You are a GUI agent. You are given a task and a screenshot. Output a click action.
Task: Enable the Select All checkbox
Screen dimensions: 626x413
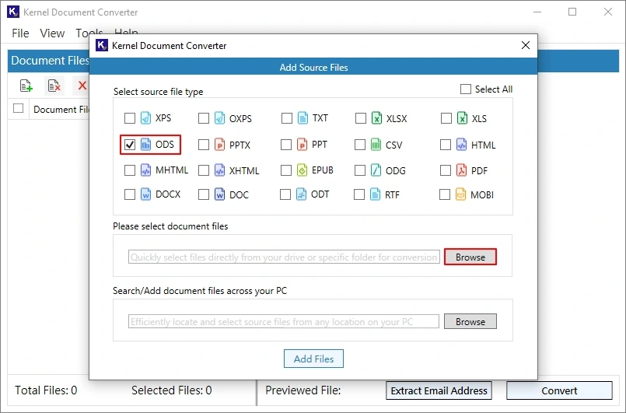coord(466,89)
